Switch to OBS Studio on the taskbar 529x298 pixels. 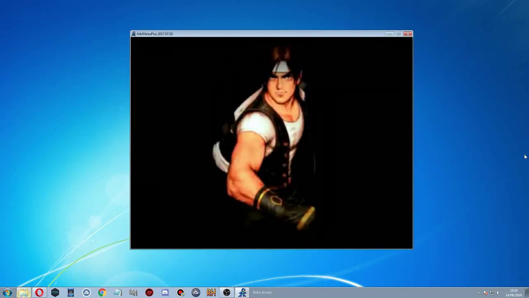point(227,293)
